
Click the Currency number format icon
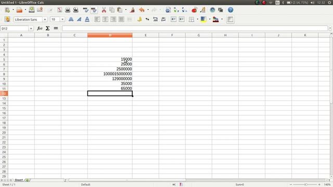(139, 19)
